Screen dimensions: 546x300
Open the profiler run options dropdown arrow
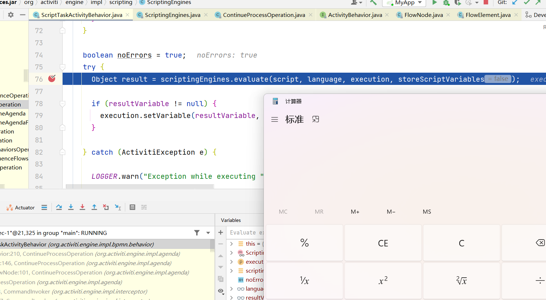point(477,3)
